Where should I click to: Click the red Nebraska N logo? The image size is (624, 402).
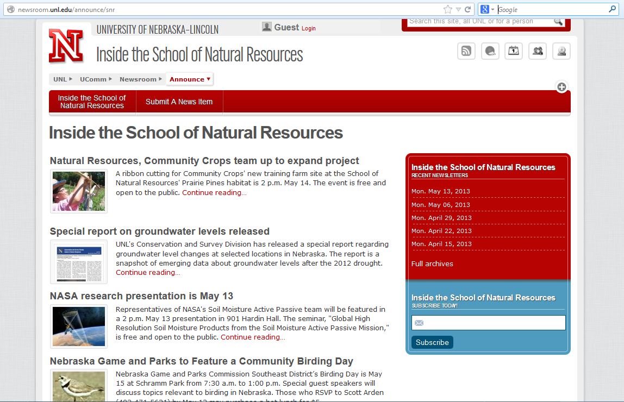point(66,46)
